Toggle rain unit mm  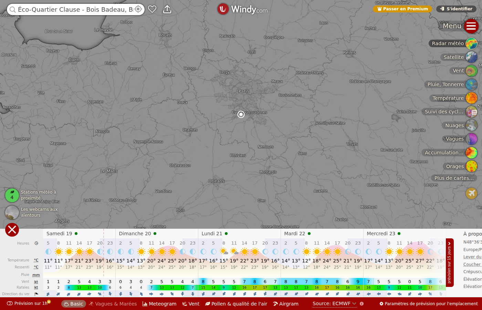36,275
